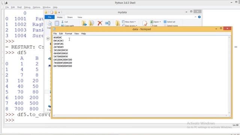The width and height of the screenshot is (240, 135).
Task: Click the Paste clipboard icon in ribbon
Action: pos(57,23)
